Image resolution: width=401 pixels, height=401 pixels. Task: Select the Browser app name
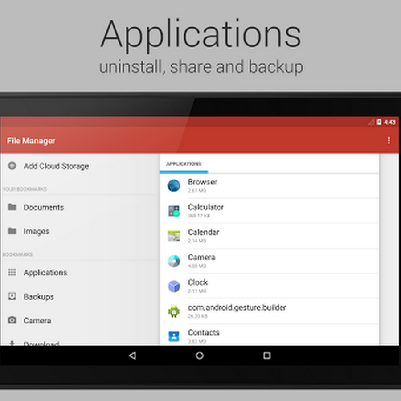coord(202,182)
